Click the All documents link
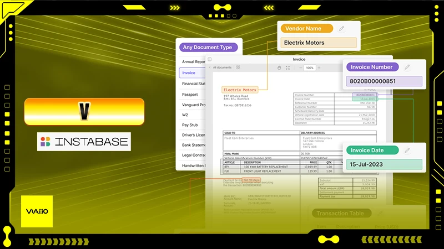Viewport: 444px width, 249px height. point(223,68)
